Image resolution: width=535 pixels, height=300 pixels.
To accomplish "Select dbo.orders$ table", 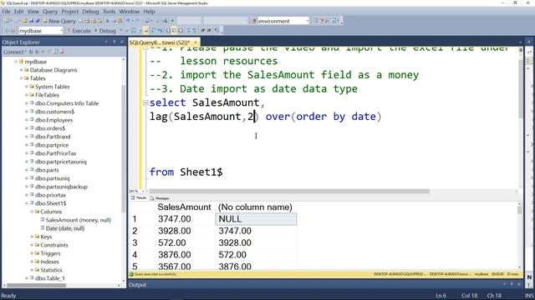I will click(50, 128).
